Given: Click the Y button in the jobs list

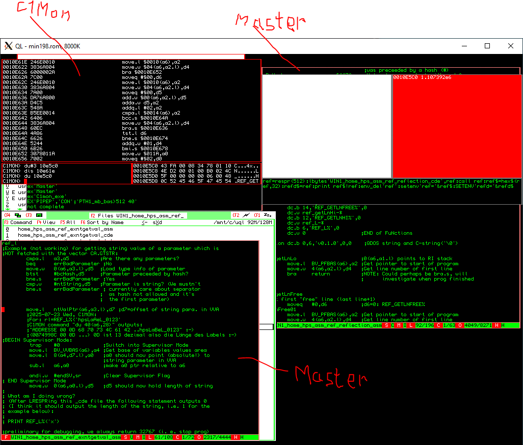Looking at the screenshot, I should (x=7, y=198).
